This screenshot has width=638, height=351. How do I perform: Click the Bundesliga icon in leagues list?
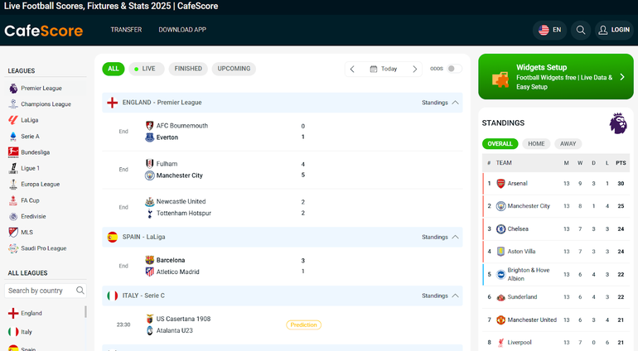click(x=13, y=152)
